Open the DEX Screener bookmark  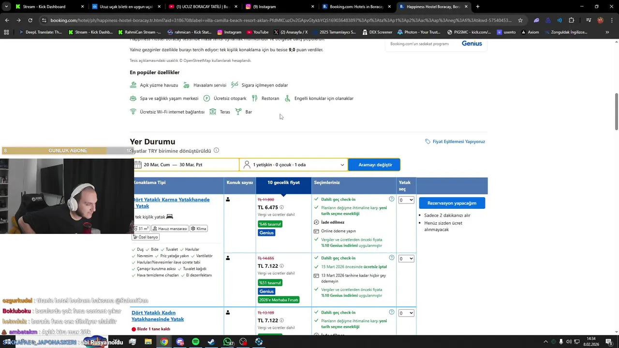pos(377,32)
